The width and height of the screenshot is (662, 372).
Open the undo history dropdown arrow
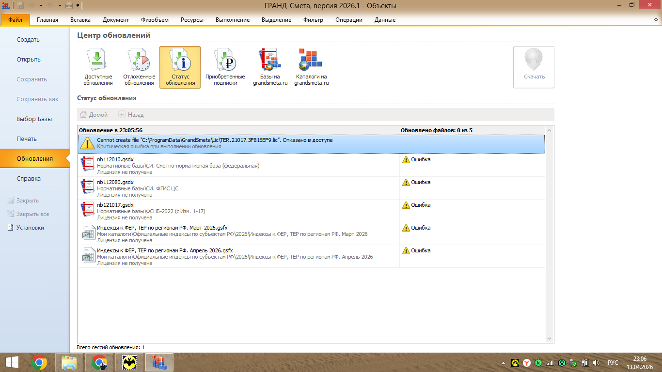click(41, 5)
